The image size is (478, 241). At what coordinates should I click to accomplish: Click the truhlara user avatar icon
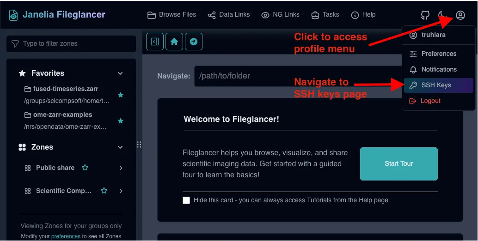click(413, 35)
